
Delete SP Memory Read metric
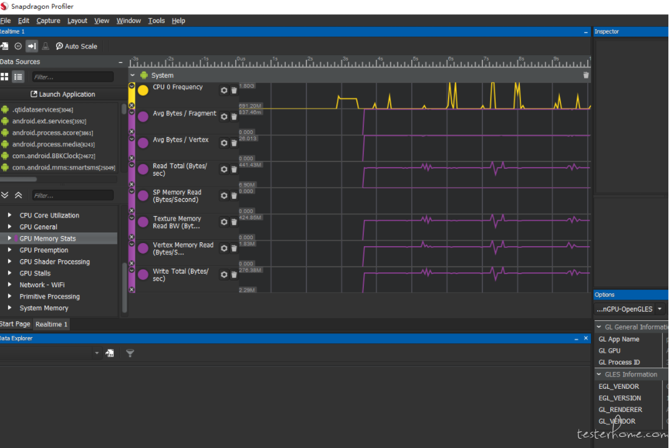point(234,196)
